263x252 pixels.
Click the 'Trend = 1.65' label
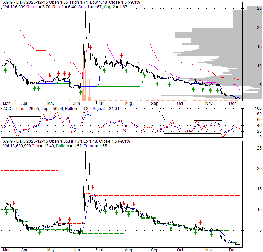click(95, 146)
